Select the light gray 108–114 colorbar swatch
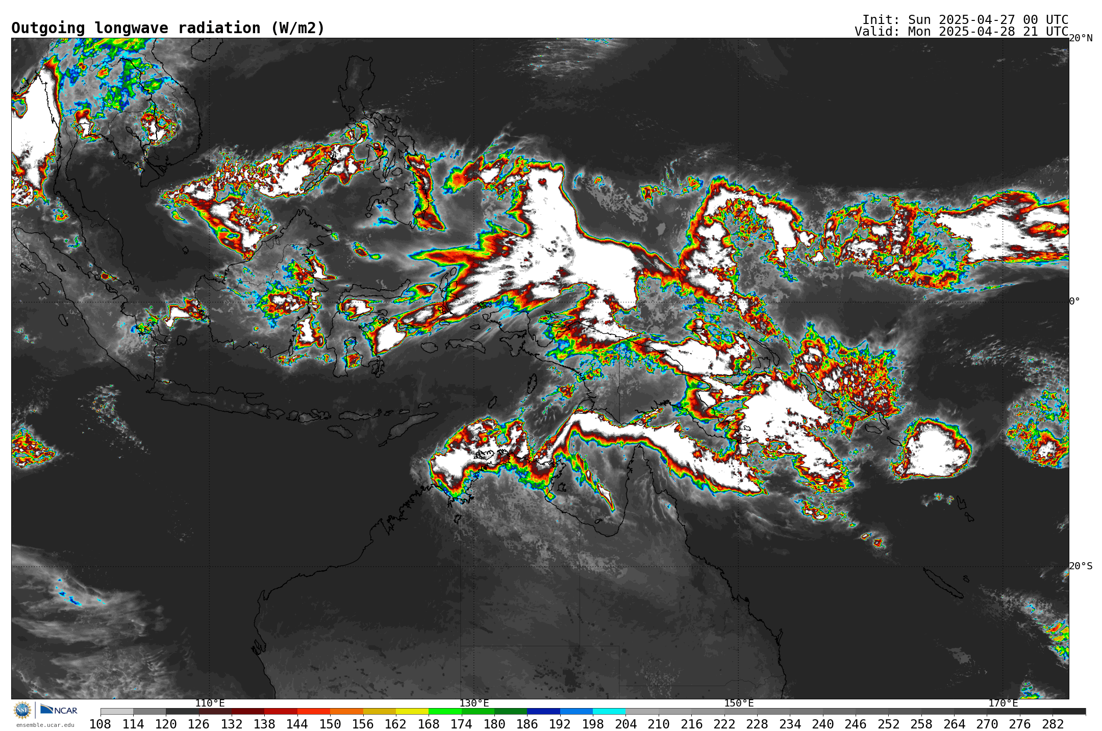 click(x=117, y=711)
